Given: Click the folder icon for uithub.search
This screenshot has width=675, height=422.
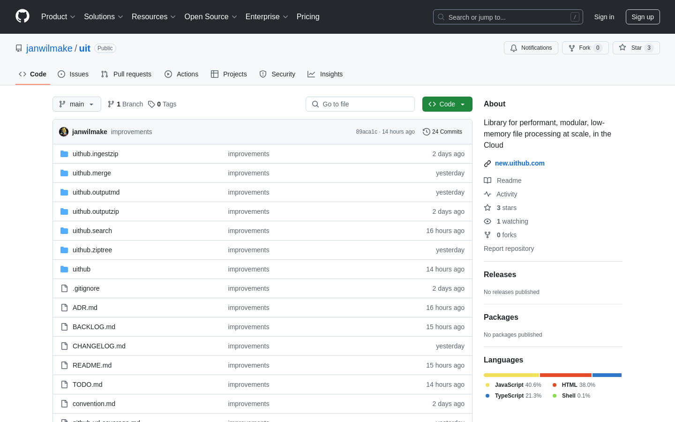Looking at the screenshot, I should click(64, 231).
